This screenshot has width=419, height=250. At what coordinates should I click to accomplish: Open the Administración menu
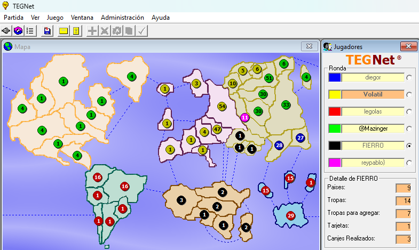pos(122,17)
